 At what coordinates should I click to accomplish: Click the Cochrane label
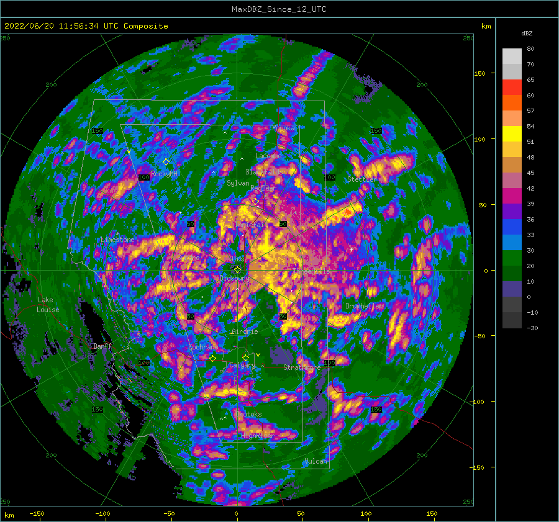pyautogui.click(x=203, y=347)
